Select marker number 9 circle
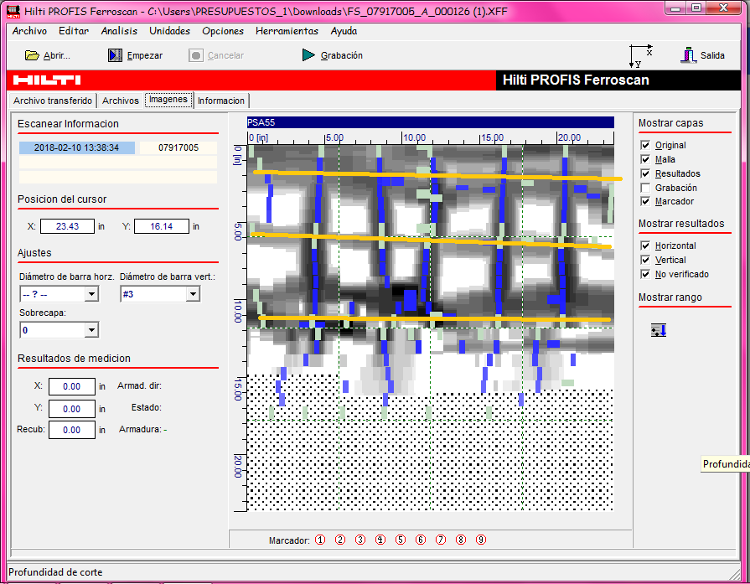 (x=481, y=540)
